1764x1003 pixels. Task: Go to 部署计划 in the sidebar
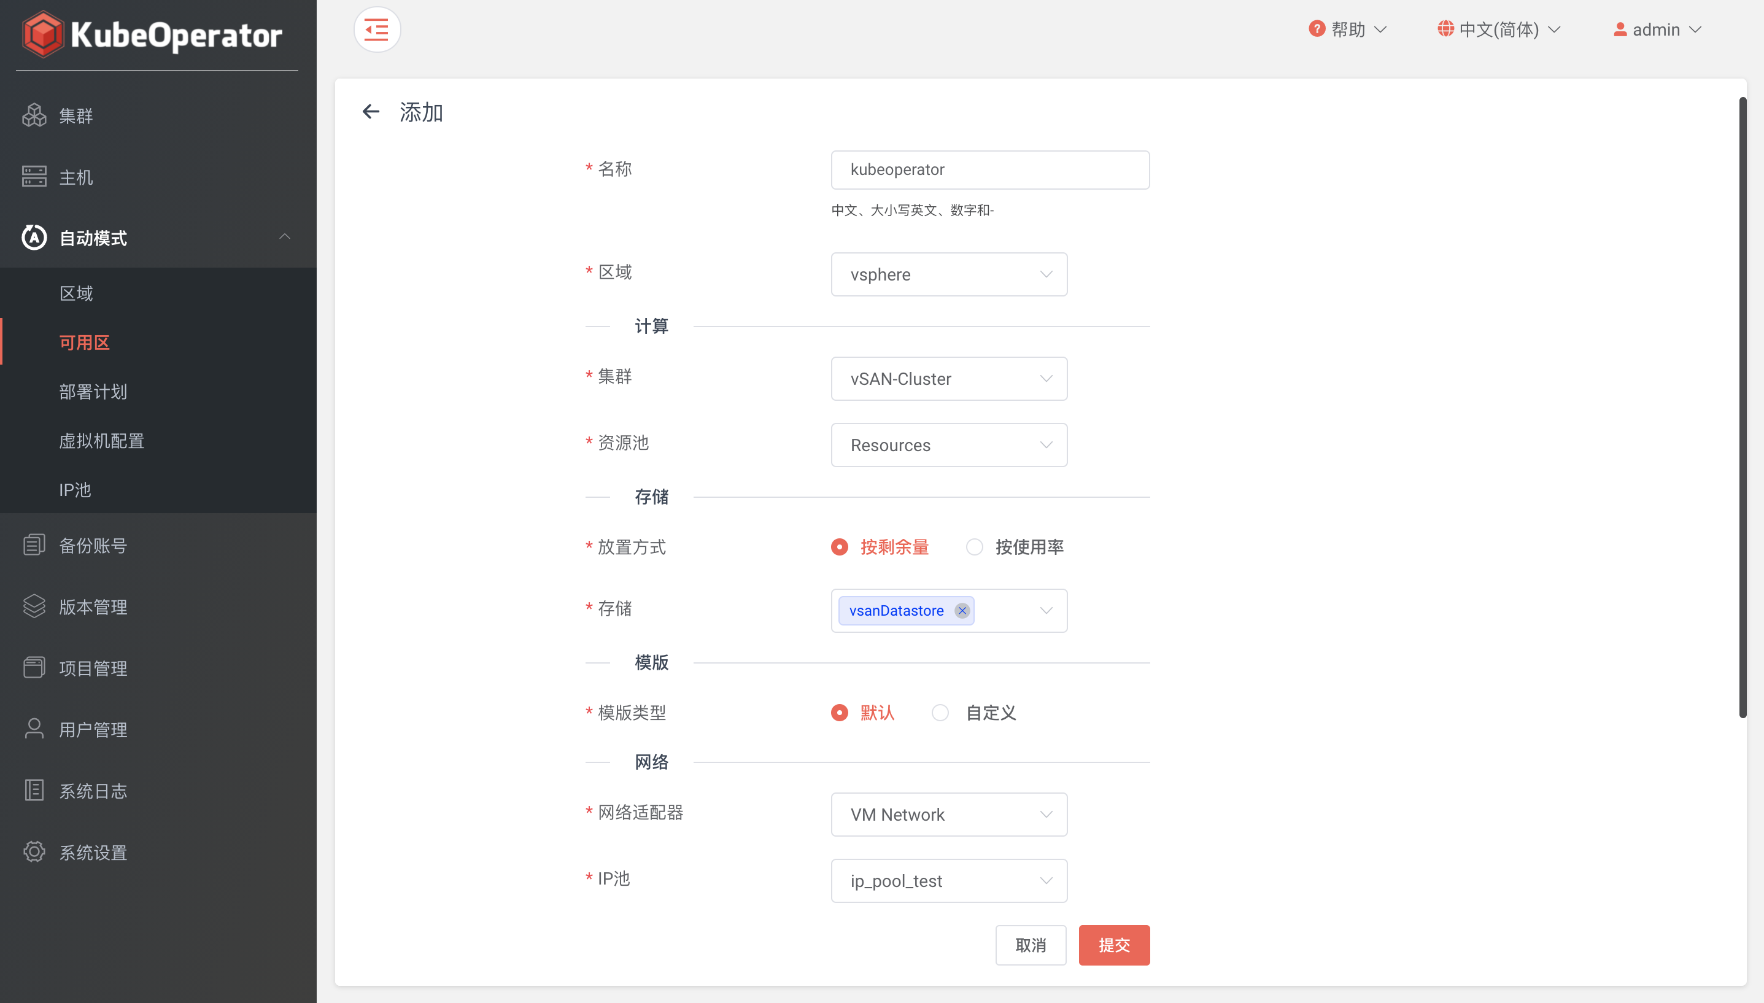point(94,391)
